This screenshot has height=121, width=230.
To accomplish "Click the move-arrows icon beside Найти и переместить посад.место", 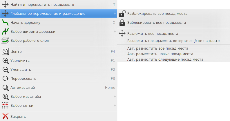I will click(x=5, y=4).
